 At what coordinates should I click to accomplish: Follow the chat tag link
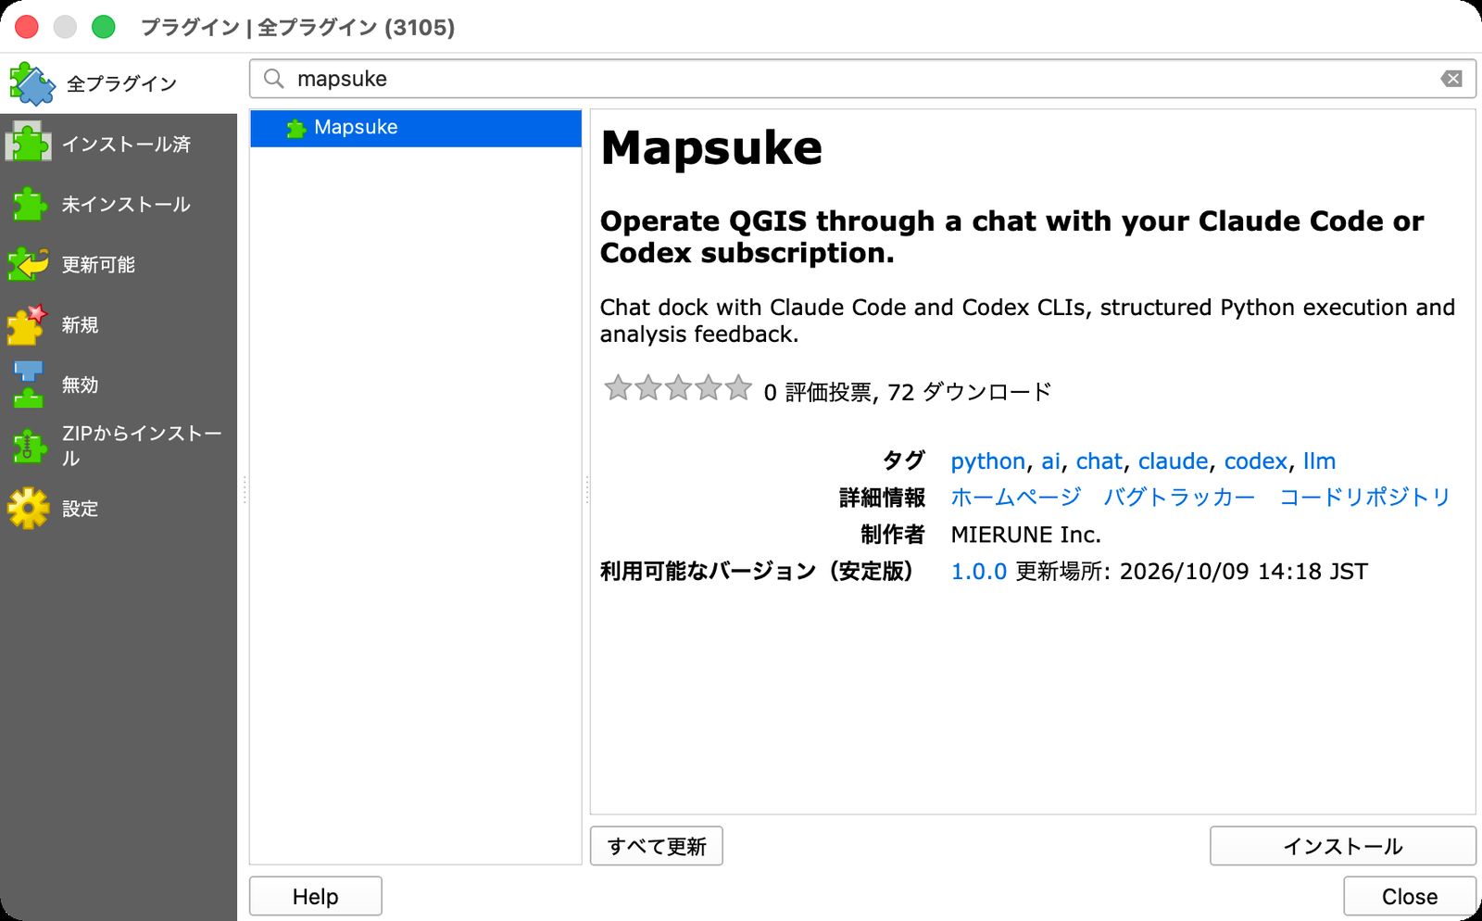[1099, 461]
